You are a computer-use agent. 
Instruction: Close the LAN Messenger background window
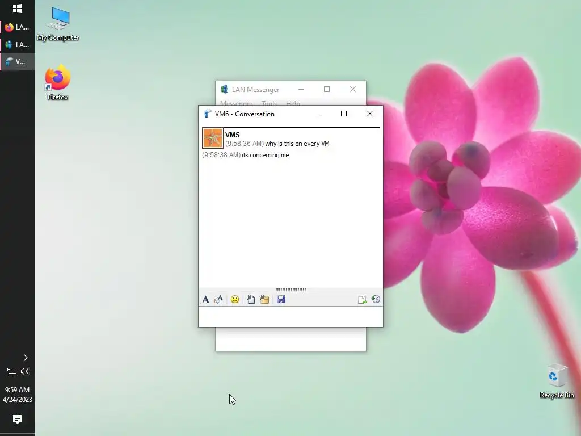(353, 89)
